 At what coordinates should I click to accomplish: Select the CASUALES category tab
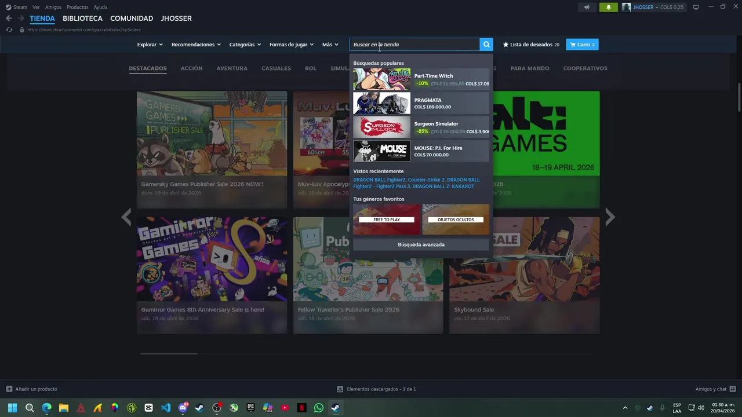pos(276,68)
